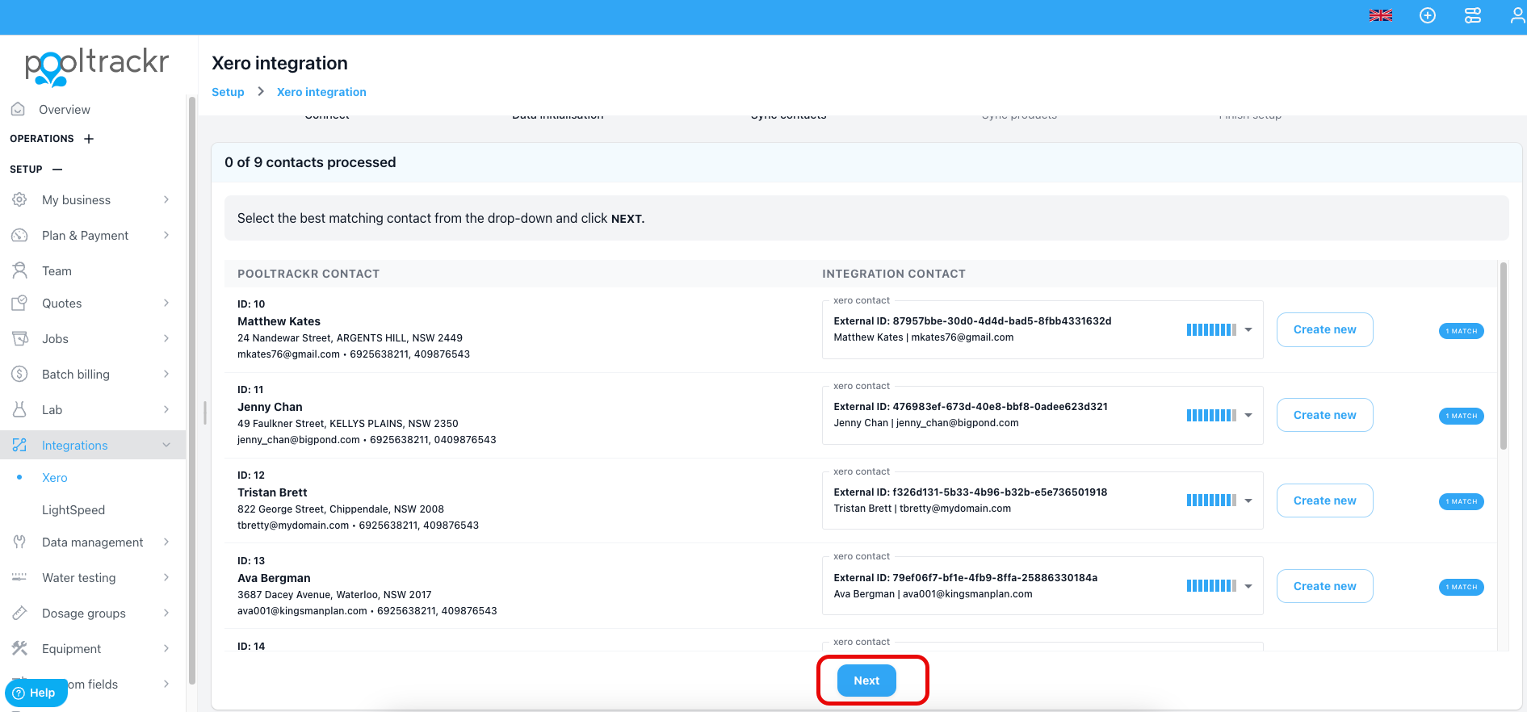
Task: Click address '49 Faulkner Street, KELLYS PLAINS, NSW 2350'
Action: coord(348,424)
